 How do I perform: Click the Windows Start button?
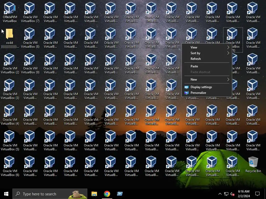pos(6,194)
